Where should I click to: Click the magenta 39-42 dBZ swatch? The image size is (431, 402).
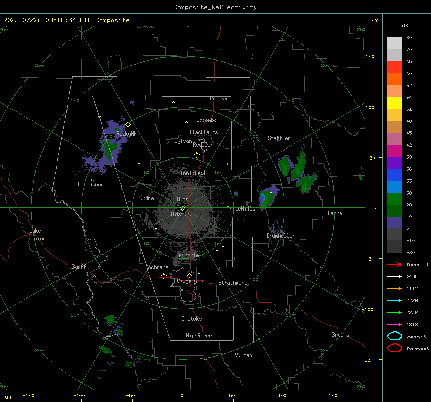[x=395, y=151]
